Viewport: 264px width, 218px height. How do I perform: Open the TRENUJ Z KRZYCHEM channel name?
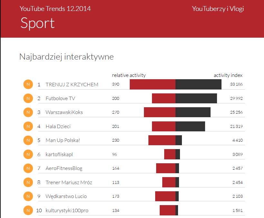click(x=72, y=85)
